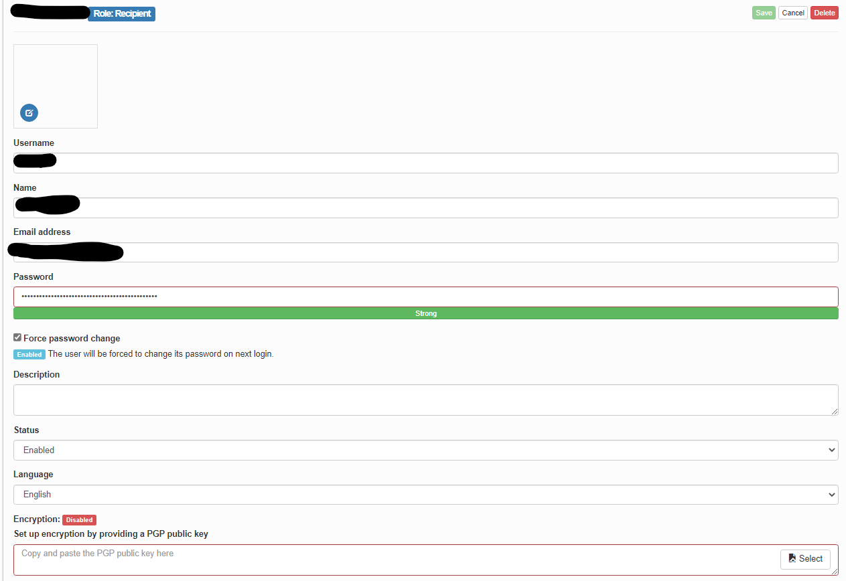Click the Description text area
Image resolution: width=846 pixels, height=581 pixels.
coord(426,400)
